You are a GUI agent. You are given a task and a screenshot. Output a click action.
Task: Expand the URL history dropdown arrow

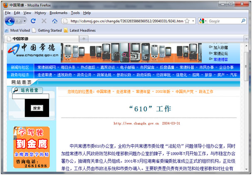click(x=193, y=21)
